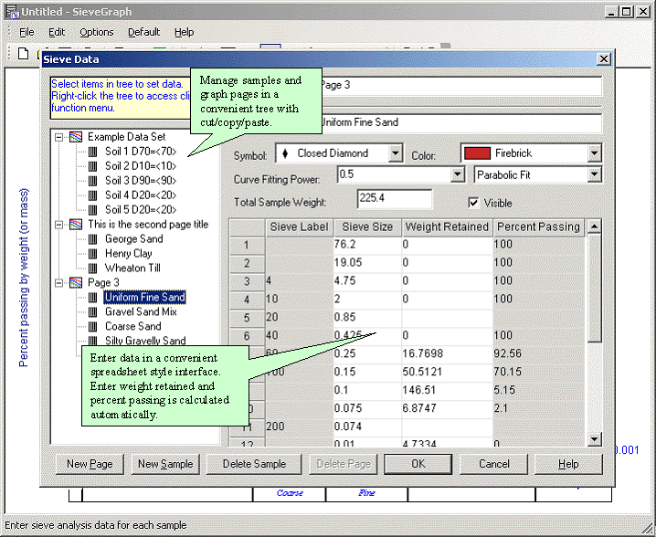
Task: Click the sample icon beside Soil 4 D20=<20>
Action: [x=93, y=195]
